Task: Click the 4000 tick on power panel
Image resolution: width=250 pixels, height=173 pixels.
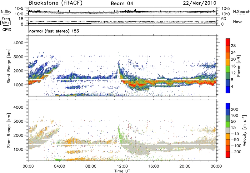Action: point(18,43)
